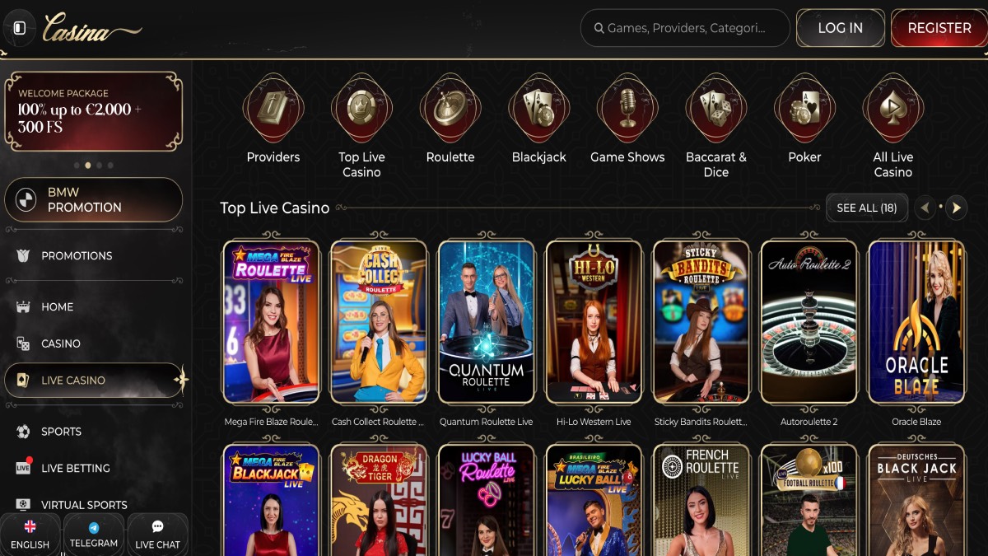Viewport: 988px width, 556px height.
Task: Collapse the sidebar with the panel toggle icon
Action: pos(20,28)
